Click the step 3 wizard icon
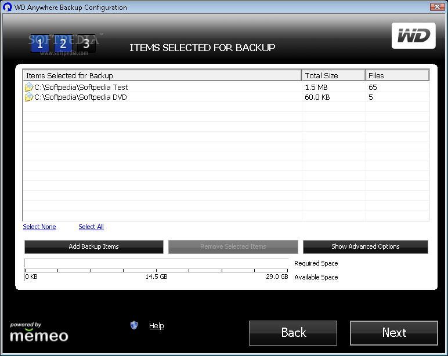 click(x=86, y=43)
